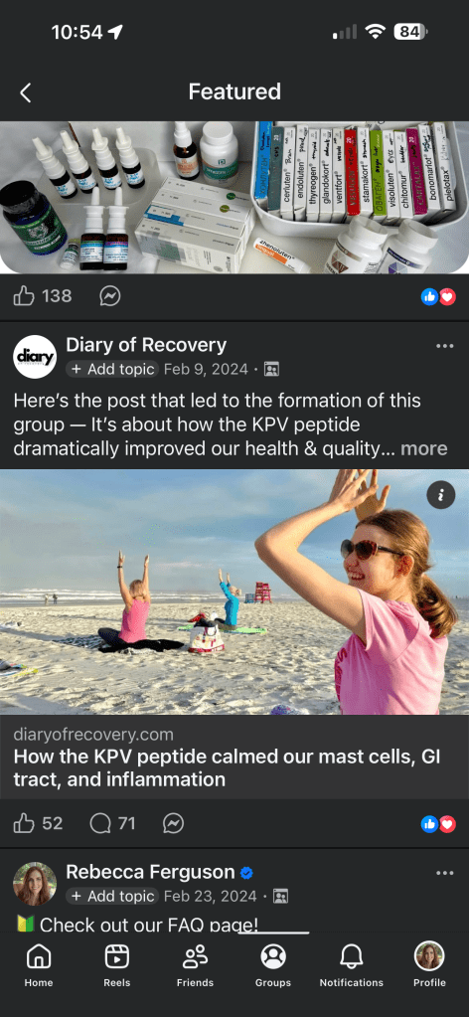Send KPV peptide post via Messenger

point(173,824)
